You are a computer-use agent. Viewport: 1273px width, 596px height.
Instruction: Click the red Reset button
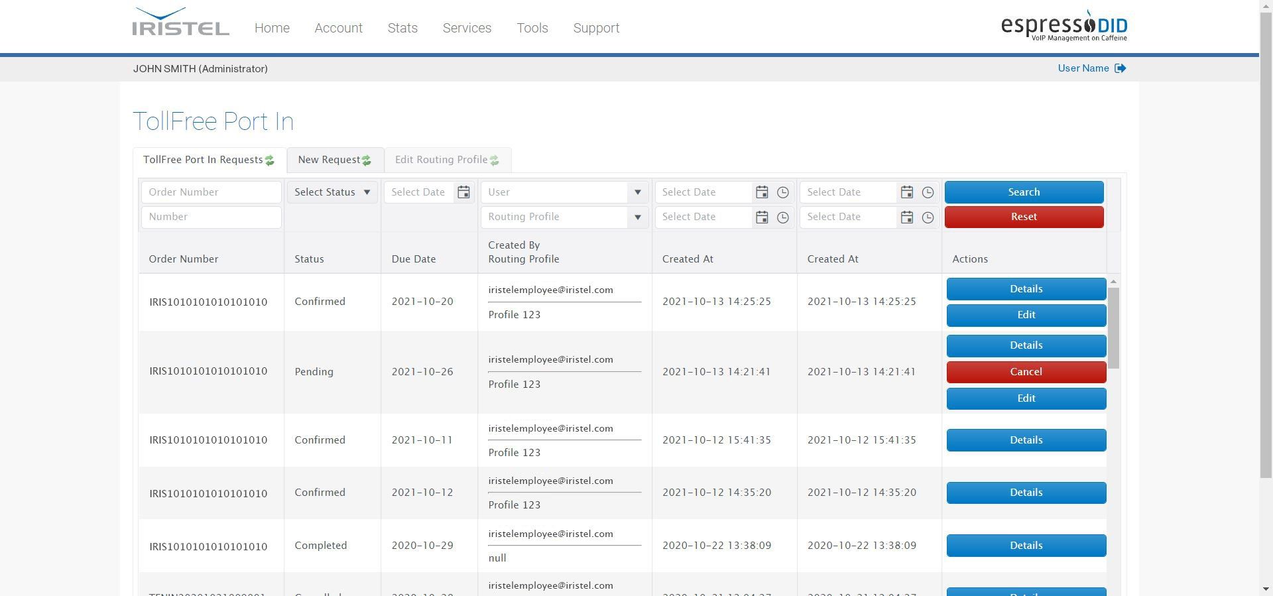coord(1024,217)
